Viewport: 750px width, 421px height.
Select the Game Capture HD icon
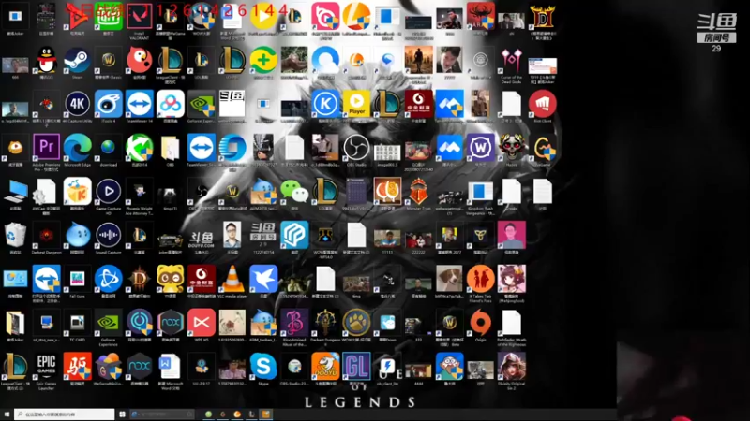109,191
